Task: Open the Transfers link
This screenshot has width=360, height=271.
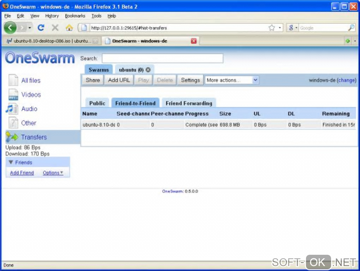Action: coord(34,137)
